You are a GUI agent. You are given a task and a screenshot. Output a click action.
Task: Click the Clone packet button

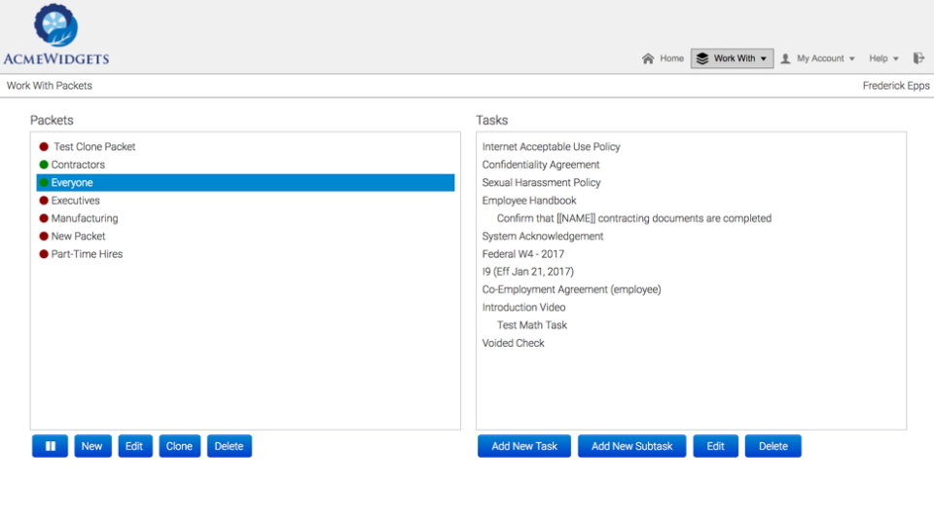point(179,446)
